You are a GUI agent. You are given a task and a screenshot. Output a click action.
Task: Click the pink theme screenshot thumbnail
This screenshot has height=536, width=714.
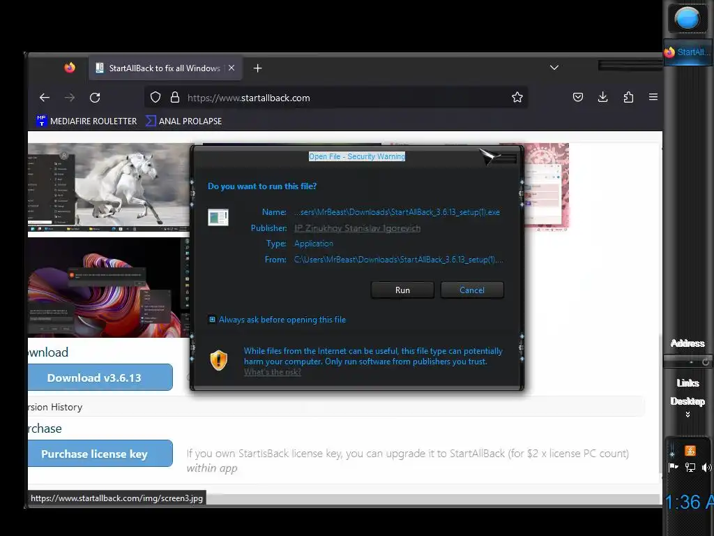(547, 187)
